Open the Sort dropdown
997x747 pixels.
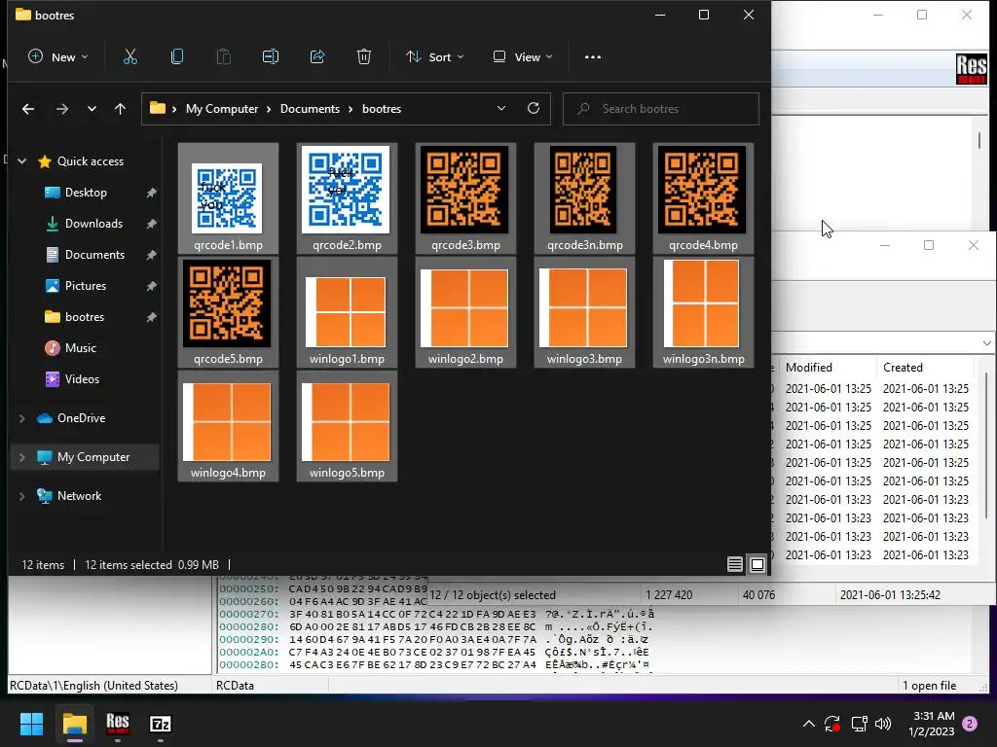[435, 57]
